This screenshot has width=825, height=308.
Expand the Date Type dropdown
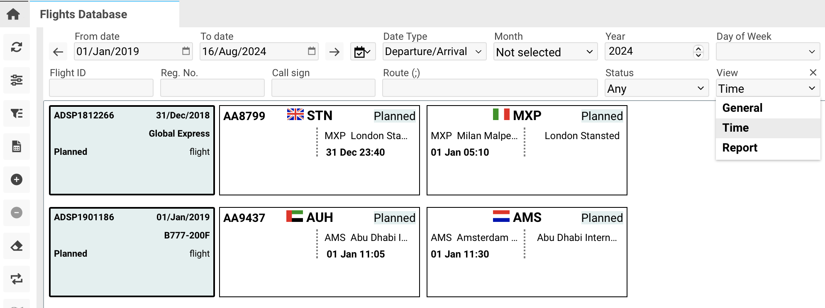pos(434,52)
